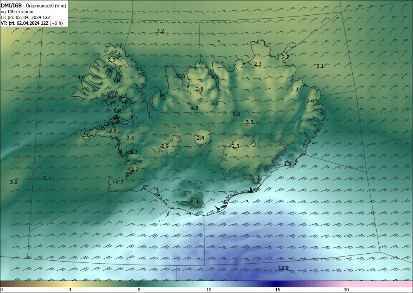The image size is (413, 293).
Task: Click the 'og 100 m vindur.' legend line
Action: click(18, 12)
